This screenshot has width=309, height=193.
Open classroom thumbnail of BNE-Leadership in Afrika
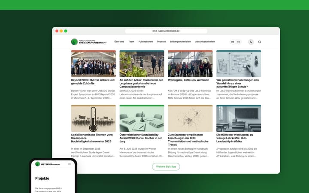click(x=239, y=118)
